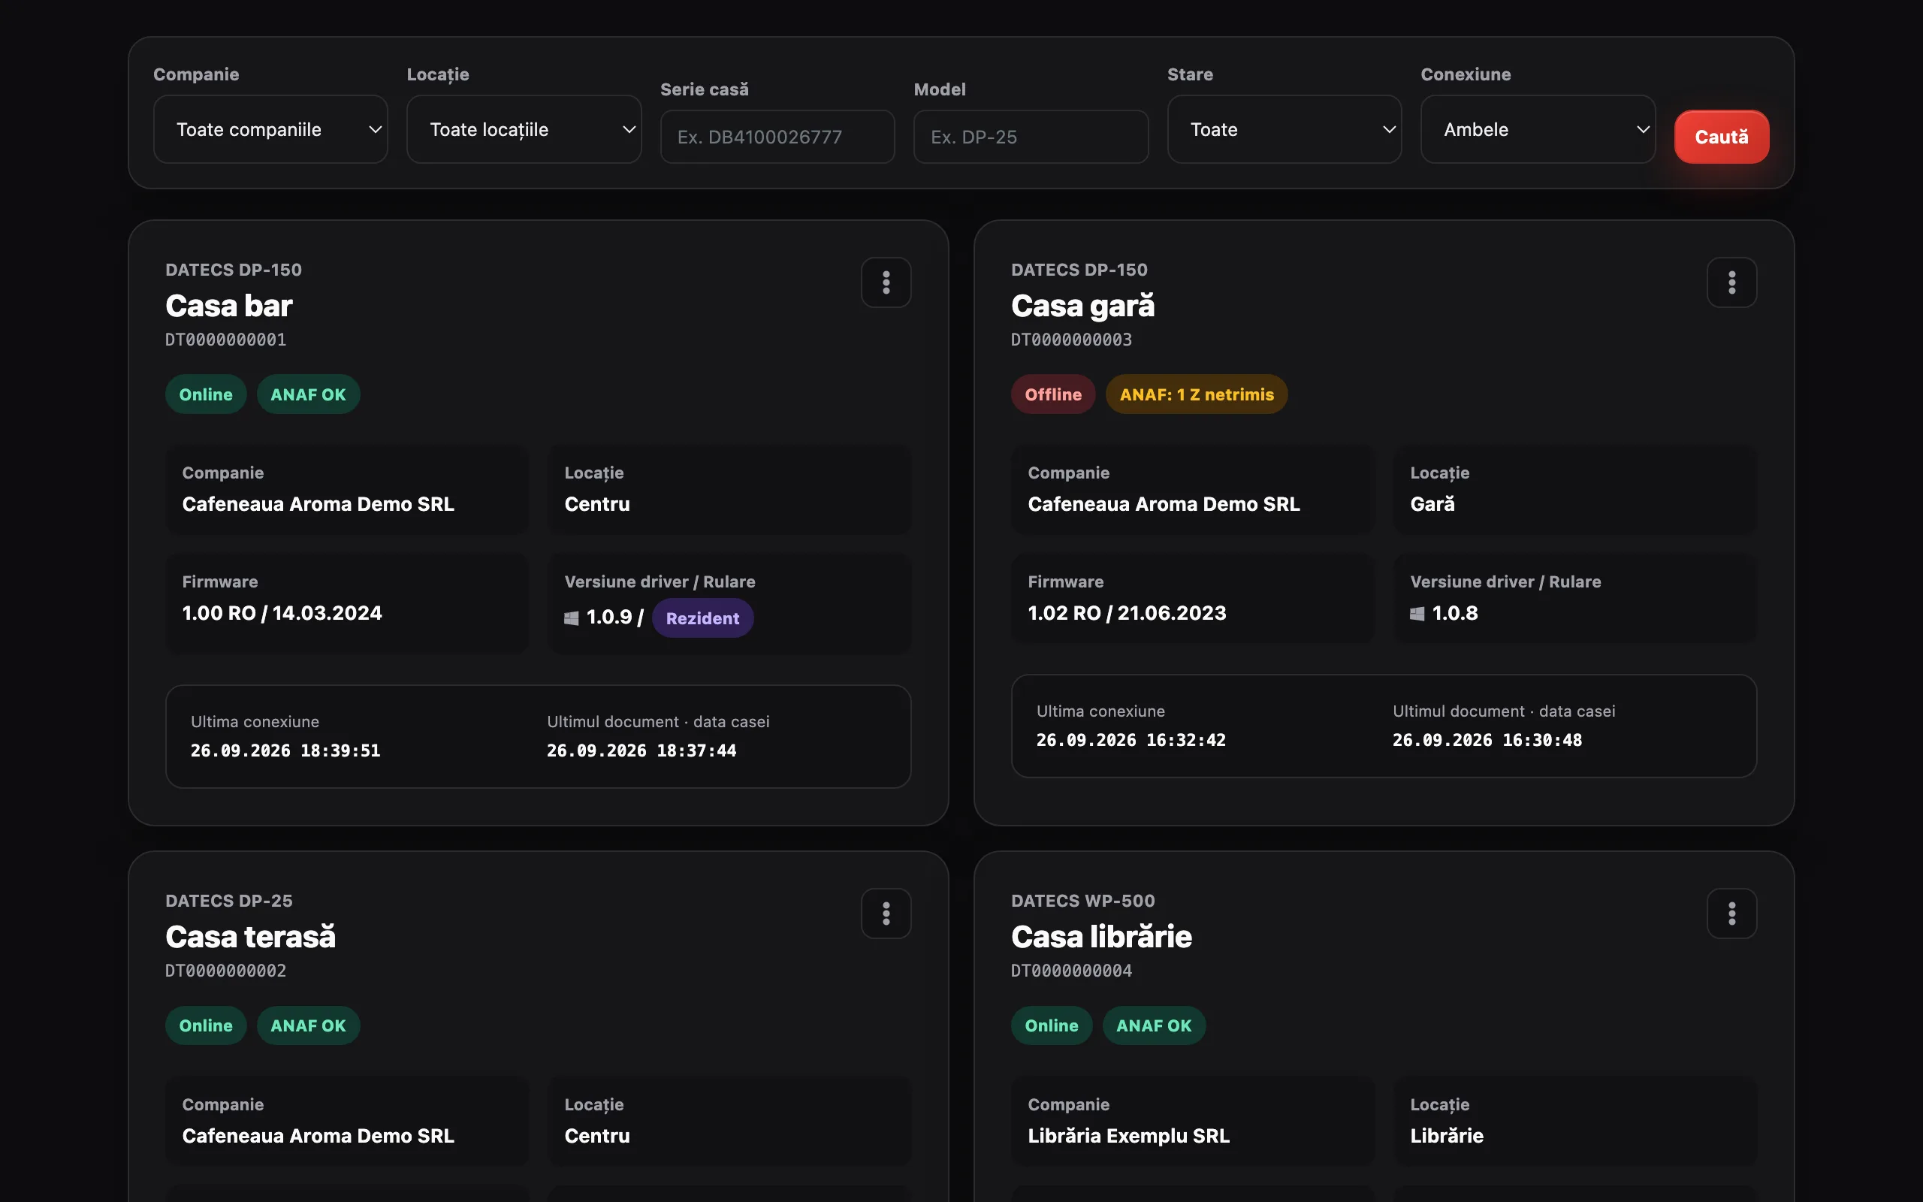Click last connection time 26.09.2026 18:39:51

pyautogui.click(x=285, y=750)
